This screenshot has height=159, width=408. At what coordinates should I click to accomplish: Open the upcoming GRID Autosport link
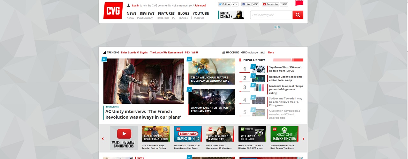pyautogui.click(x=250, y=52)
